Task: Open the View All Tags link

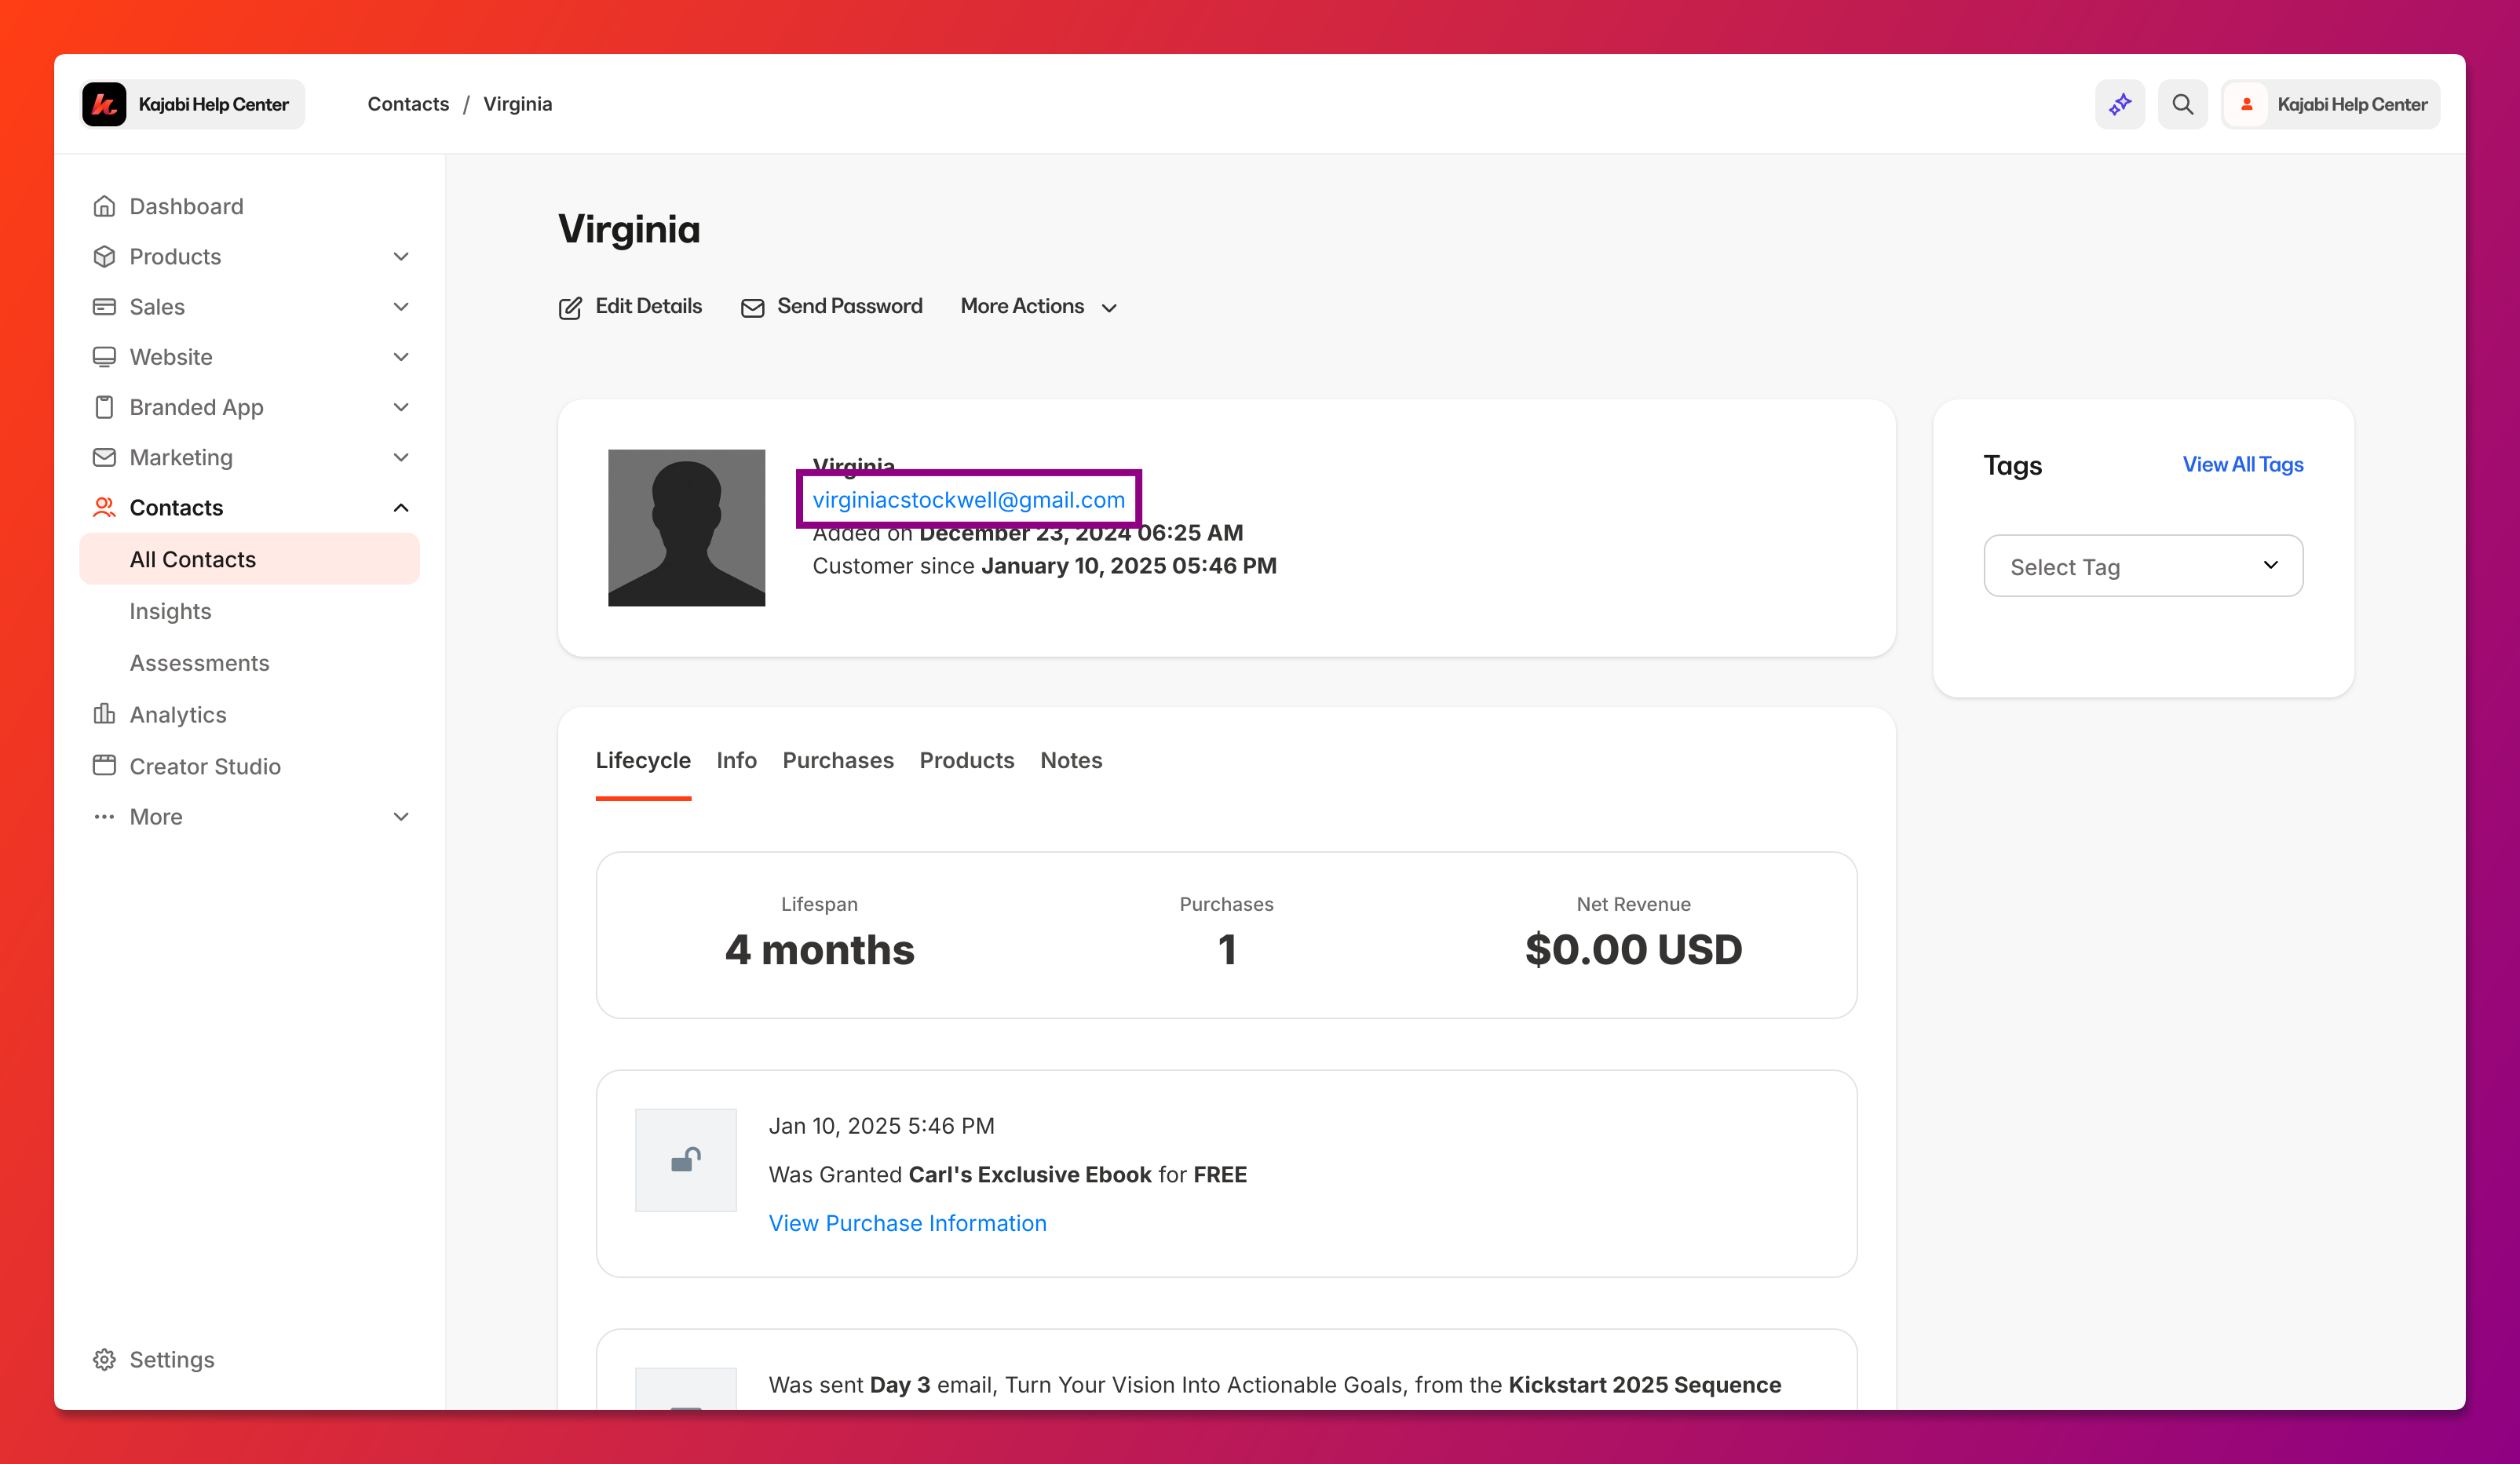Action: tap(2242, 464)
